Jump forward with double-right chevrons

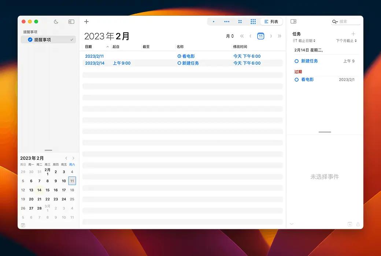[x=280, y=36]
